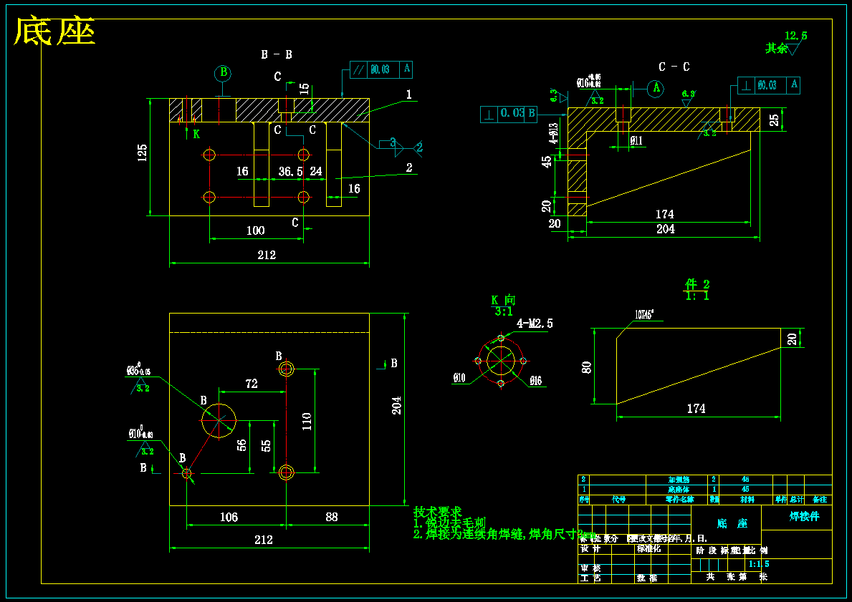
Task: Click the 审核 cell in the title block
Action: [591, 568]
